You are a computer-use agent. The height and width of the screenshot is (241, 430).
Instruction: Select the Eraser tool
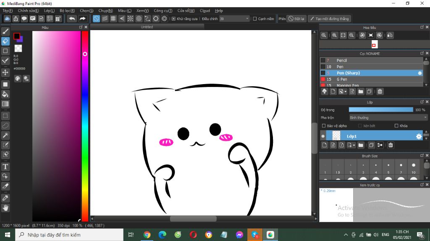coord(5,41)
